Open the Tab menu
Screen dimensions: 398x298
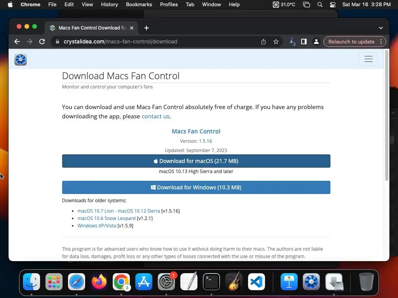point(190,4)
